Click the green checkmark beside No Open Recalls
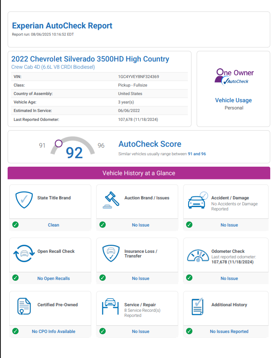This screenshot has height=358, width=277. click(x=15, y=278)
